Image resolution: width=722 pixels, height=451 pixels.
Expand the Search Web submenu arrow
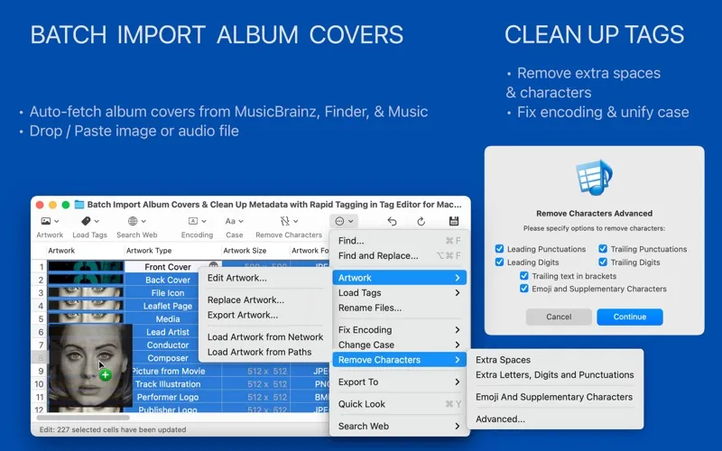(458, 426)
